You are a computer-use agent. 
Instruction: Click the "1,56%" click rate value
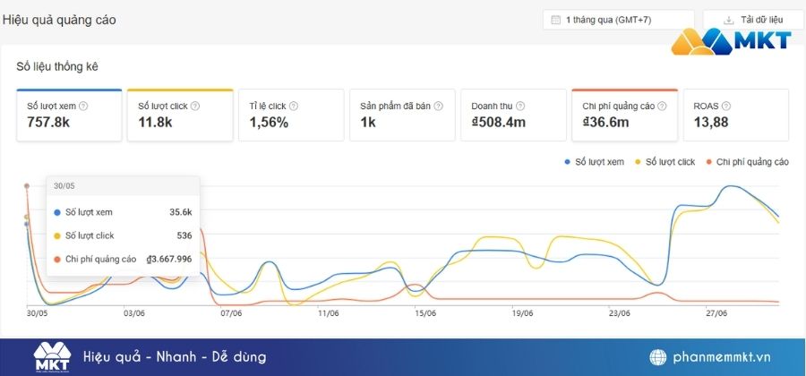click(x=269, y=123)
